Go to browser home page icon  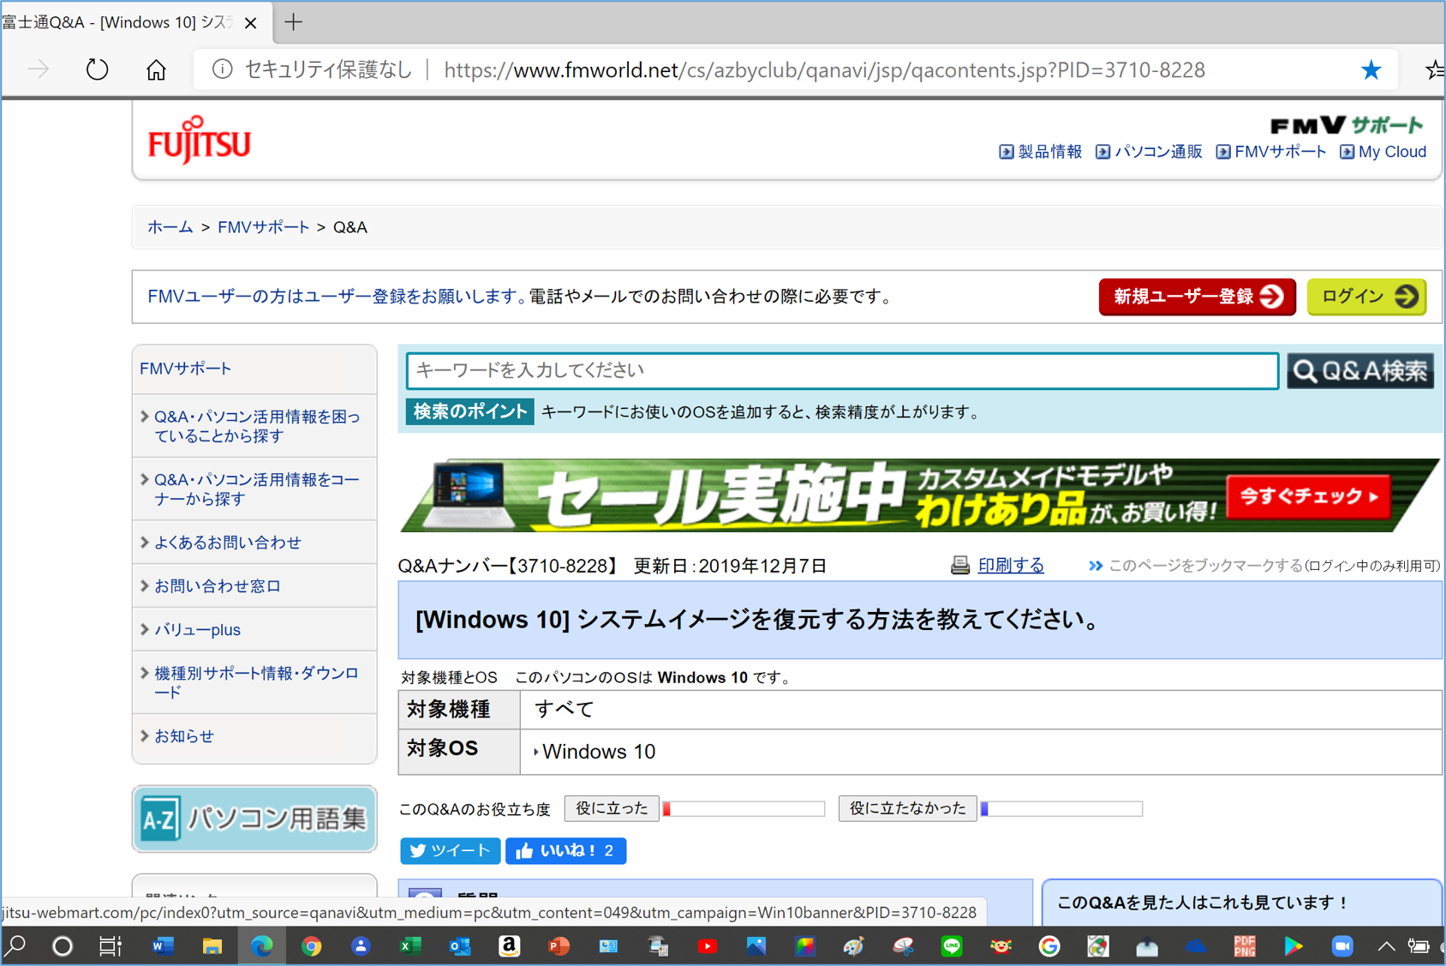tap(156, 69)
